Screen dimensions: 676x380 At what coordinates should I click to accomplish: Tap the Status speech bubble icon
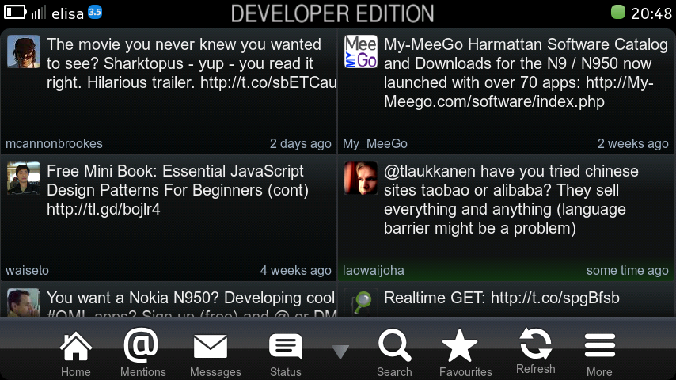click(x=286, y=347)
